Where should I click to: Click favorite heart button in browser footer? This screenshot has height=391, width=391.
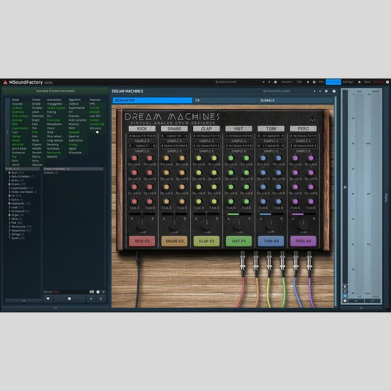(48, 299)
